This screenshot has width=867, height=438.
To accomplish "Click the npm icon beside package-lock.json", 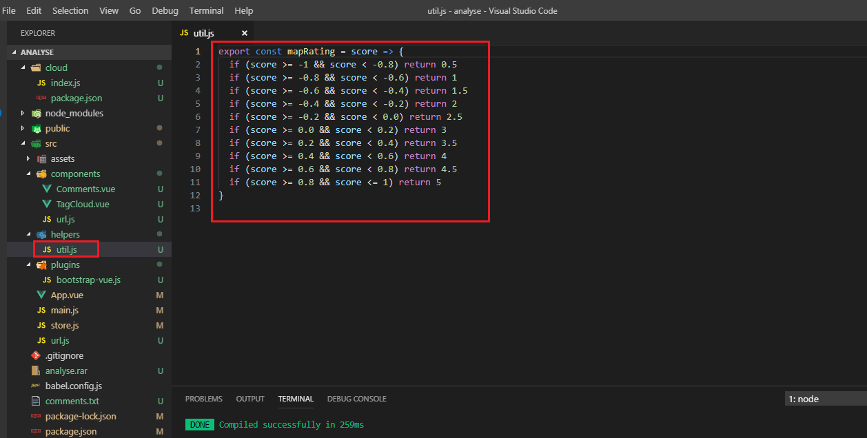I will point(36,416).
